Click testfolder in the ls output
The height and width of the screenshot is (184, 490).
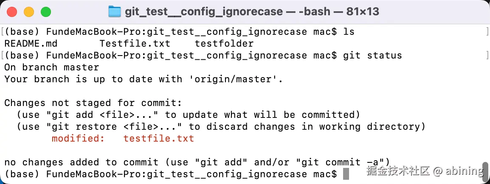(224, 43)
